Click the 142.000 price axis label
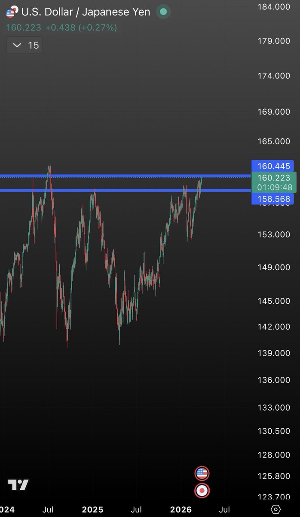This screenshot has height=517, width=300. point(274,327)
